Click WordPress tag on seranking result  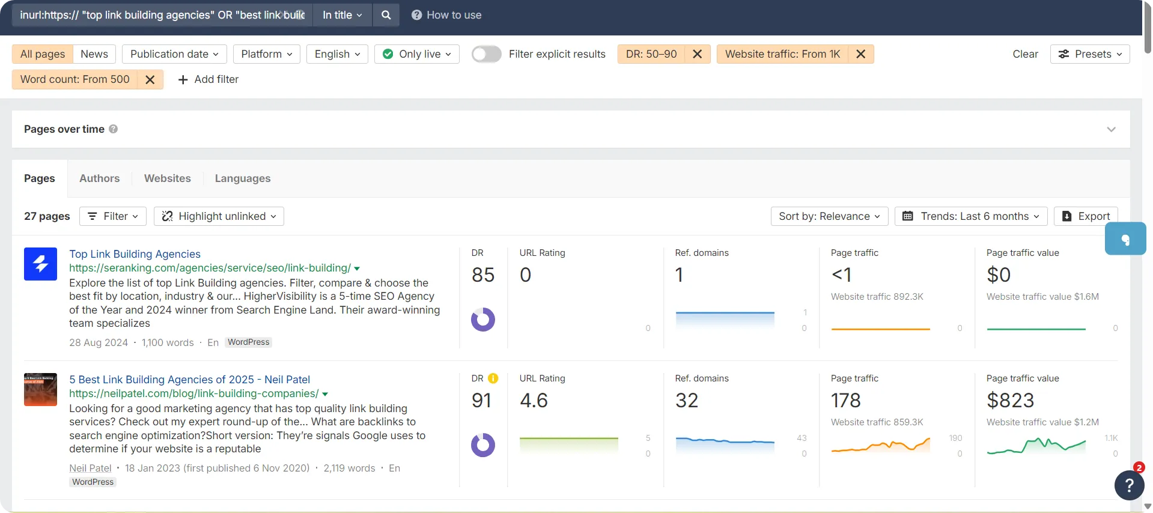(x=249, y=342)
